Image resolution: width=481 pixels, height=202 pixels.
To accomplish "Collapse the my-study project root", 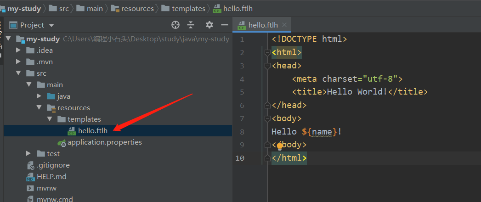I will (x=8, y=39).
